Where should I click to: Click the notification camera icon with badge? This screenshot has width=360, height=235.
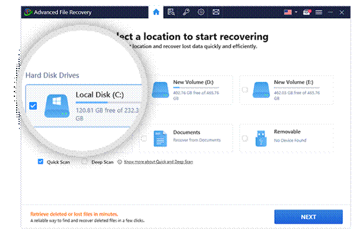(307, 12)
